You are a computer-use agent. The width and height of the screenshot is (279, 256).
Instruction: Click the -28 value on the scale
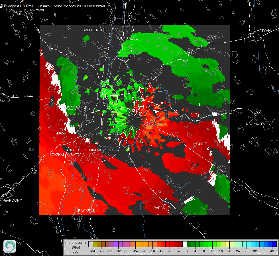[127, 251]
